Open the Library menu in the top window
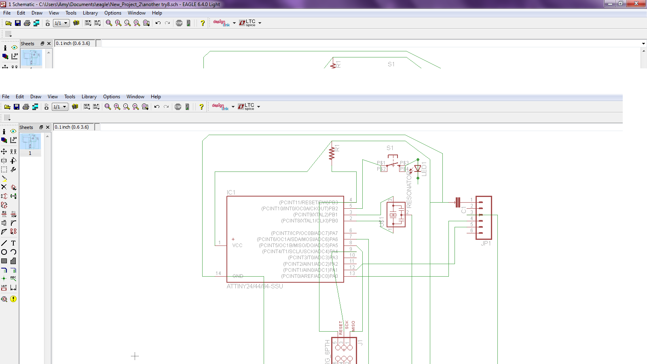Image resolution: width=647 pixels, height=364 pixels. click(90, 13)
